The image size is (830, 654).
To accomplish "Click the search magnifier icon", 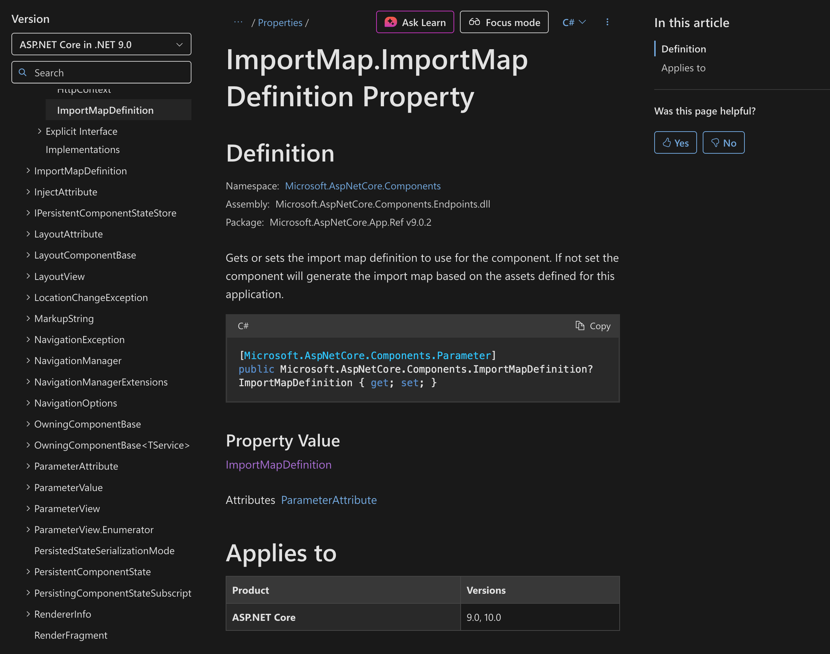I will [23, 72].
